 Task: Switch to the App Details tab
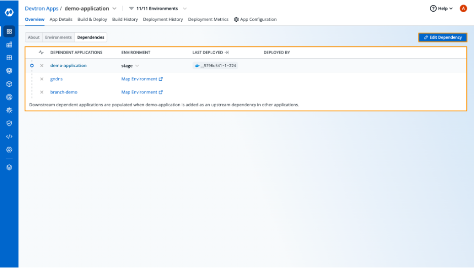61,19
